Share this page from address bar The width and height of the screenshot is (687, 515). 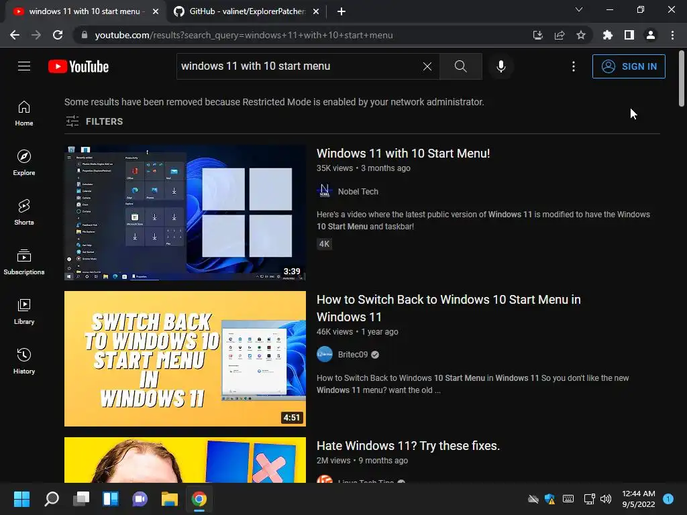tap(559, 35)
